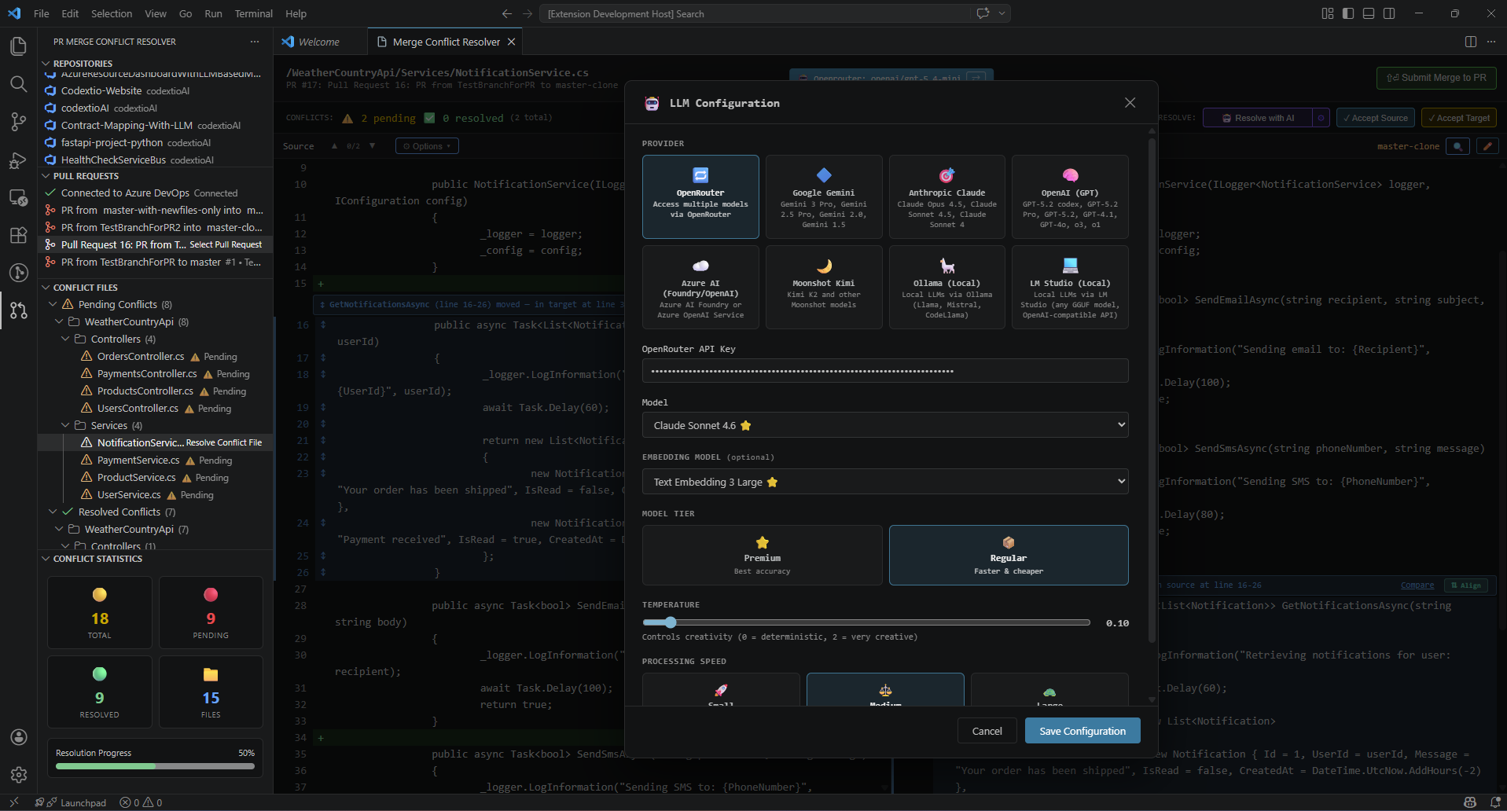Viewport: 1507px width, 811px height.
Task: Click the Resolution Progress bar
Action: click(x=155, y=766)
